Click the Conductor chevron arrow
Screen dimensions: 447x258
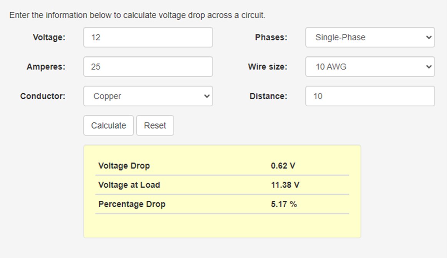pos(207,96)
